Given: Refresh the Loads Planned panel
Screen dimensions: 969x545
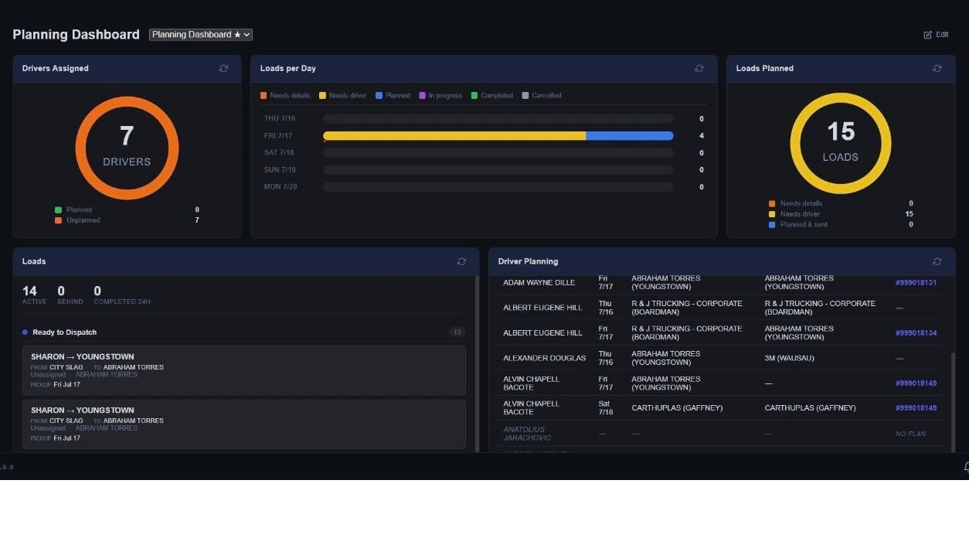Looking at the screenshot, I should pyautogui.click(x=937, y=68).
